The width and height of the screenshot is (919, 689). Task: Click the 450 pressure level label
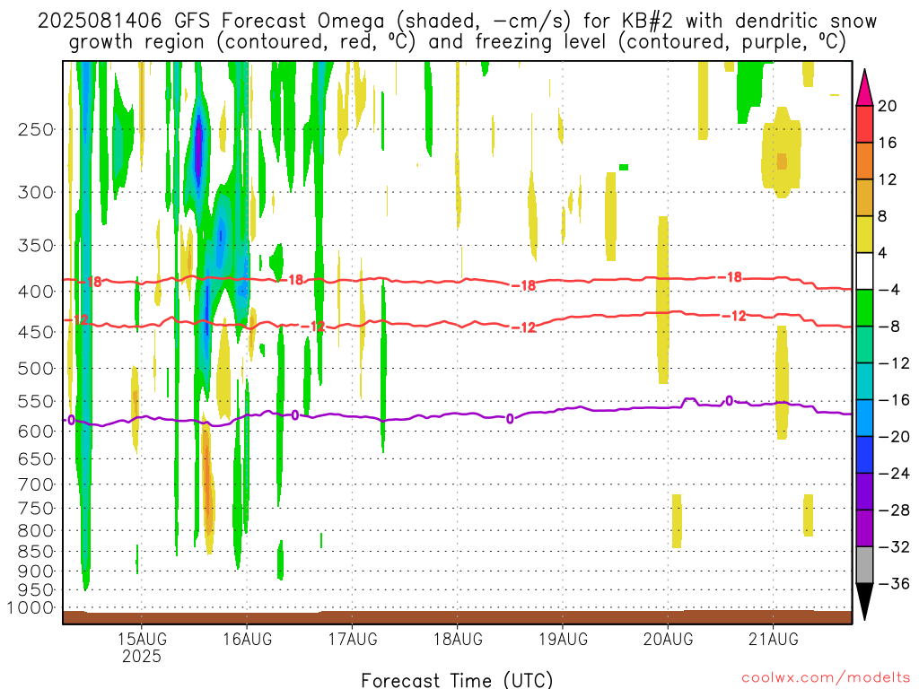pyautogui.click(x=36, y=332)
